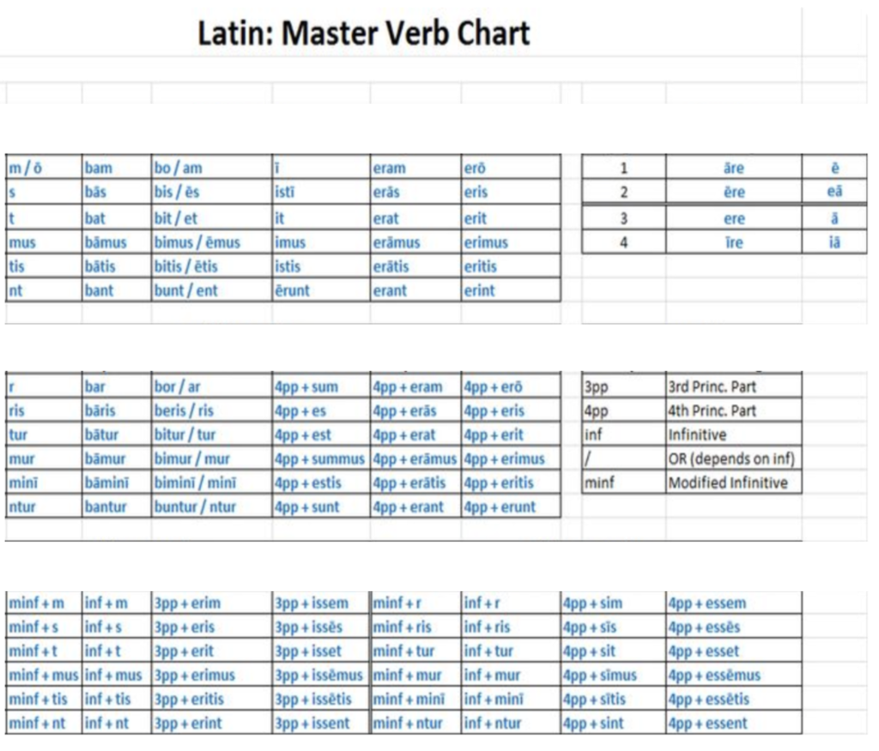Select the '4pp + summus' cell

click(321, 458)
